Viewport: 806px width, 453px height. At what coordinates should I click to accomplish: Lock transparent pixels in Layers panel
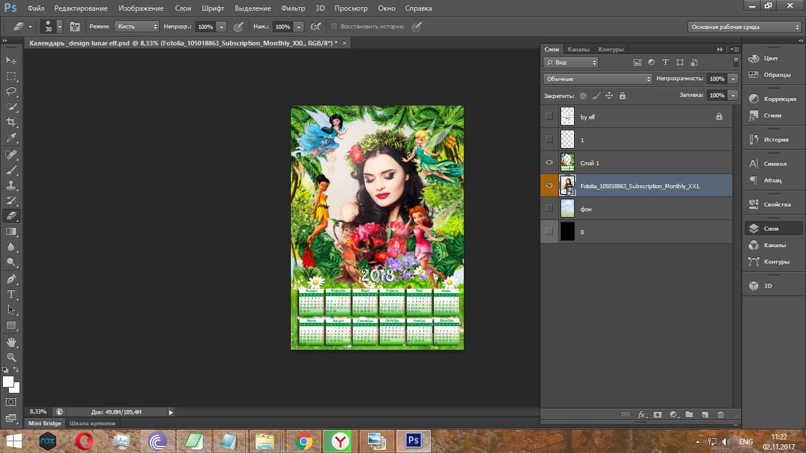click(583, 96)
